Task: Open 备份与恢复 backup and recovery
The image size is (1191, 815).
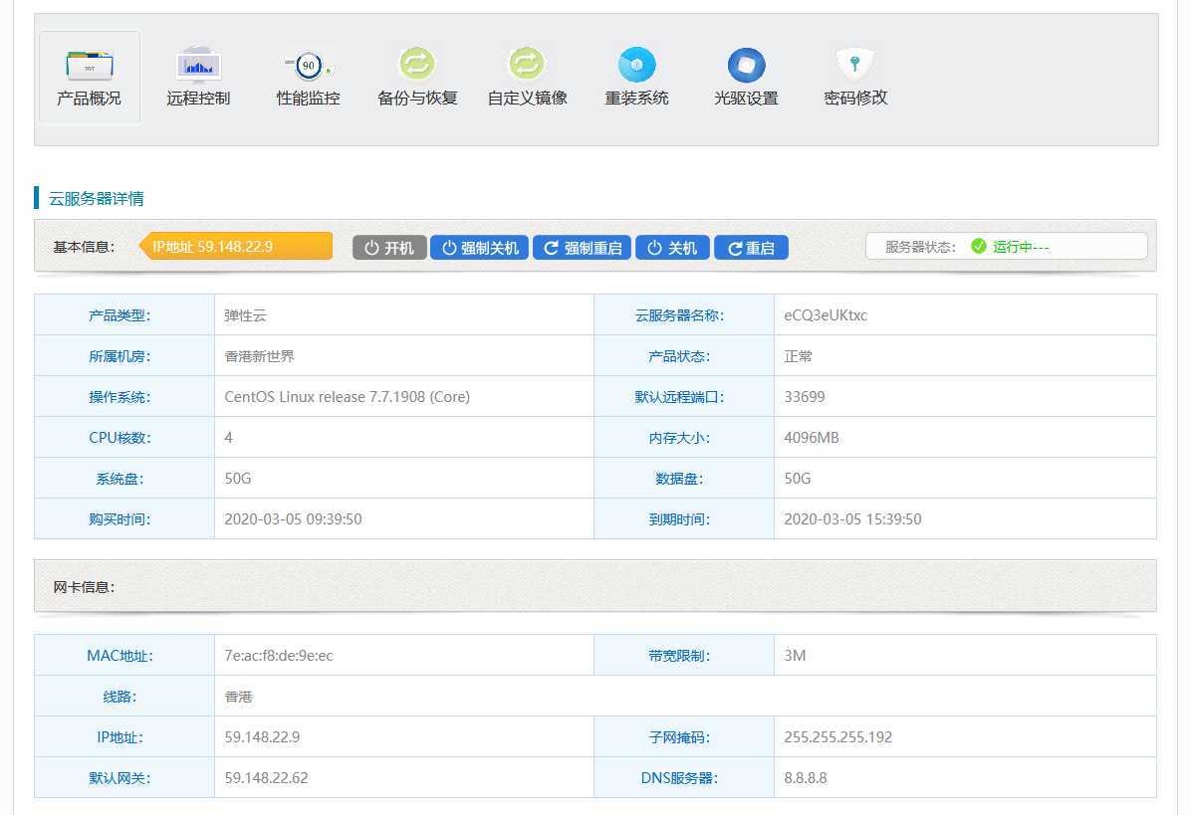Action: point(416,78)
